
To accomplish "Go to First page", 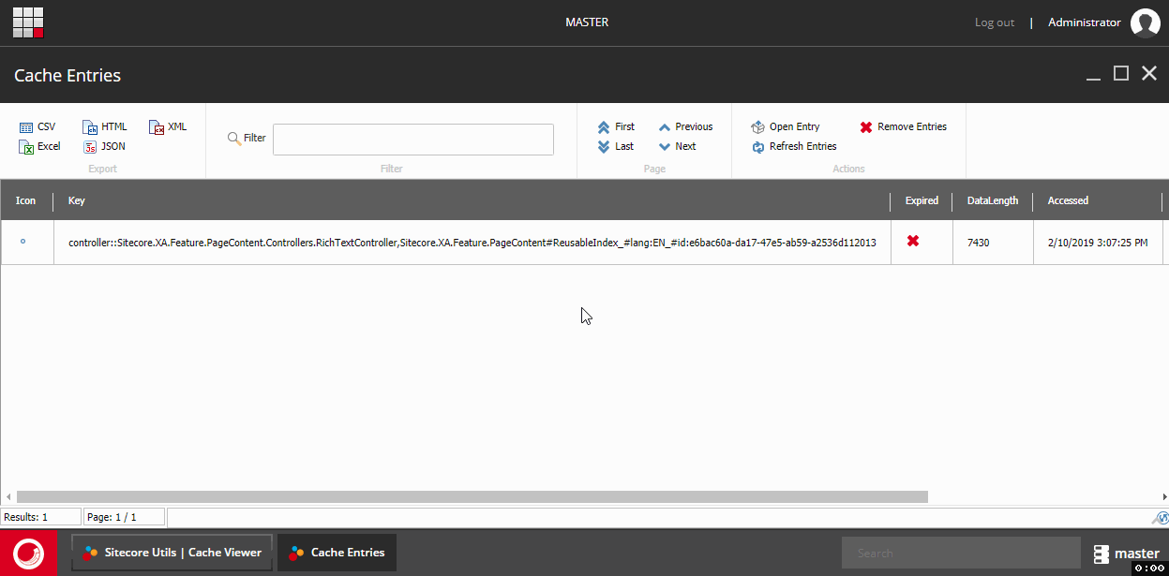I will pyautogui.click(x=616, y=126).
